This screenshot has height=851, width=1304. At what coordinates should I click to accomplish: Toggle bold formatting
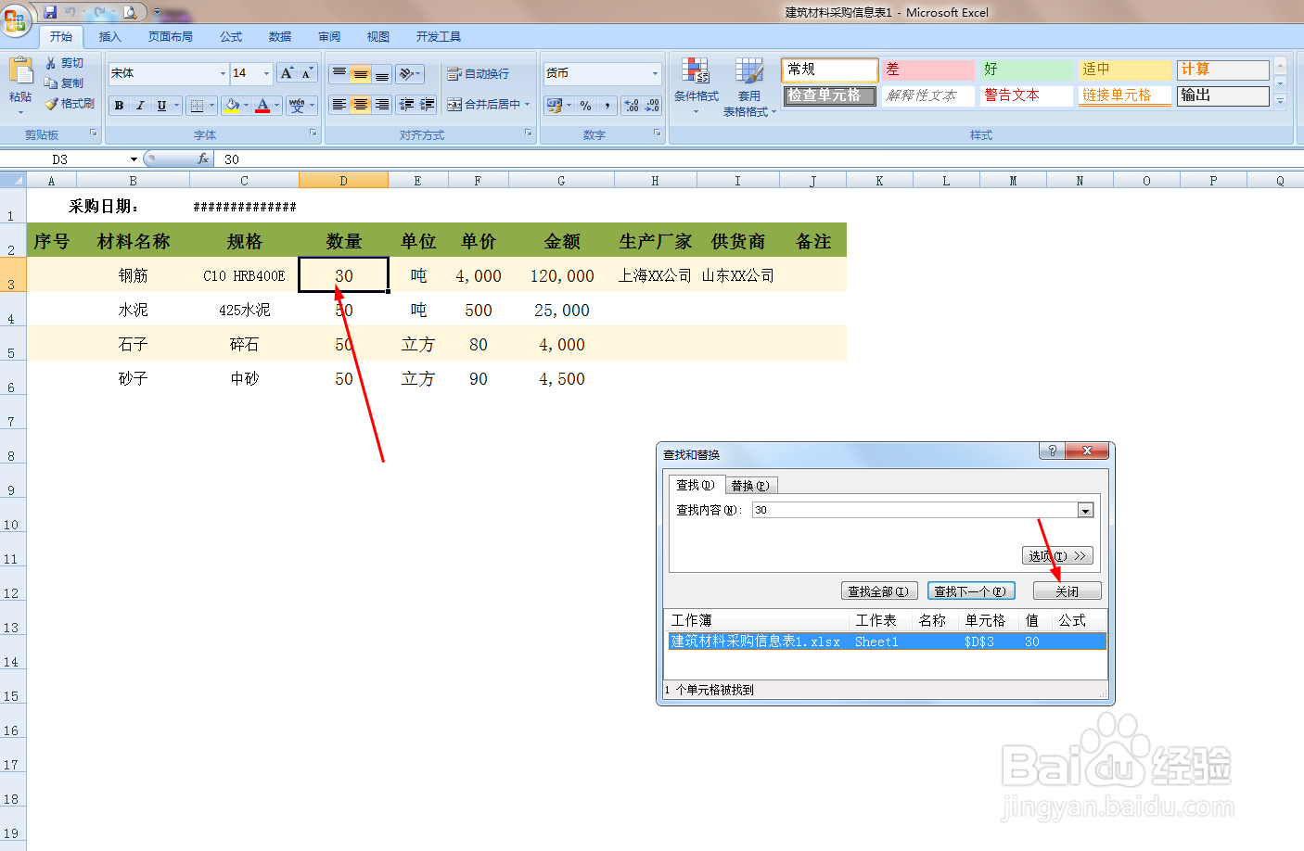(x=119, y=106)
